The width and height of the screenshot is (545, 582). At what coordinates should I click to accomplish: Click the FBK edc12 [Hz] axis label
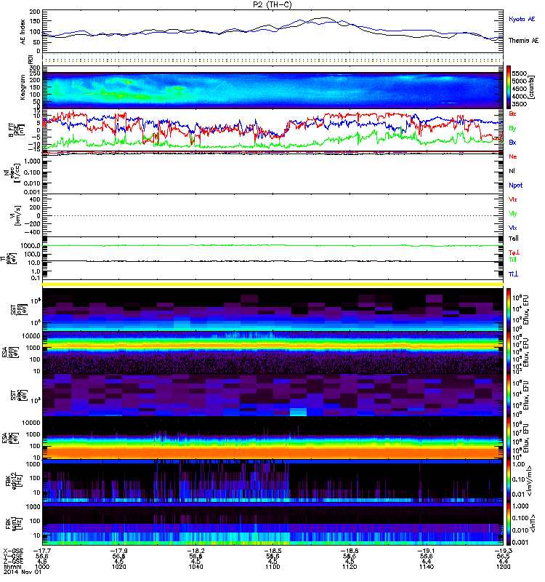pyautogui.click(x=14, y=482)
